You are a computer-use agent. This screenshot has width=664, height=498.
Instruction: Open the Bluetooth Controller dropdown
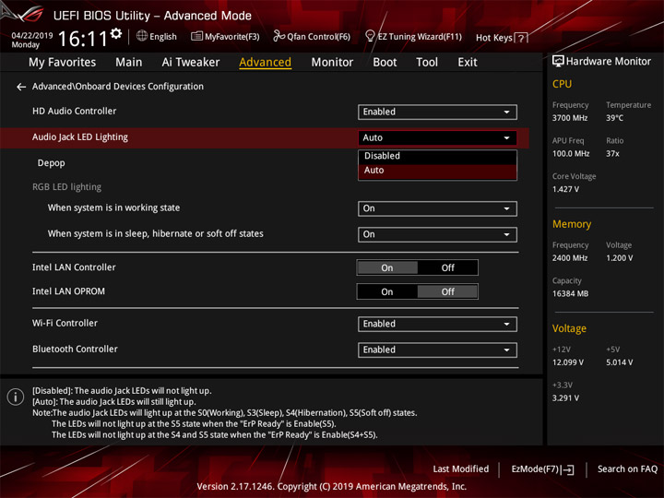(x=437, y=350)
